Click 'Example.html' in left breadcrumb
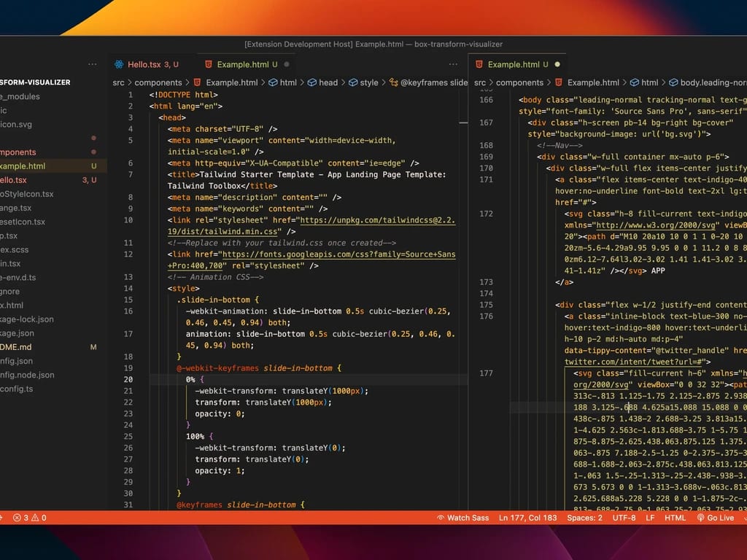 pyautogui.click(x=231, y=82)
